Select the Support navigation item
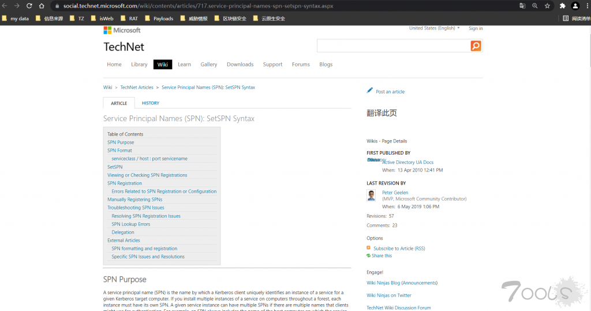591x311 pixels. [272, 65]
